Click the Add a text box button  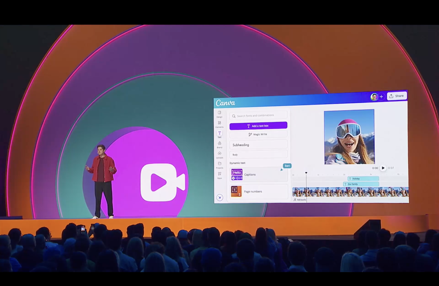tap(258, 126)
